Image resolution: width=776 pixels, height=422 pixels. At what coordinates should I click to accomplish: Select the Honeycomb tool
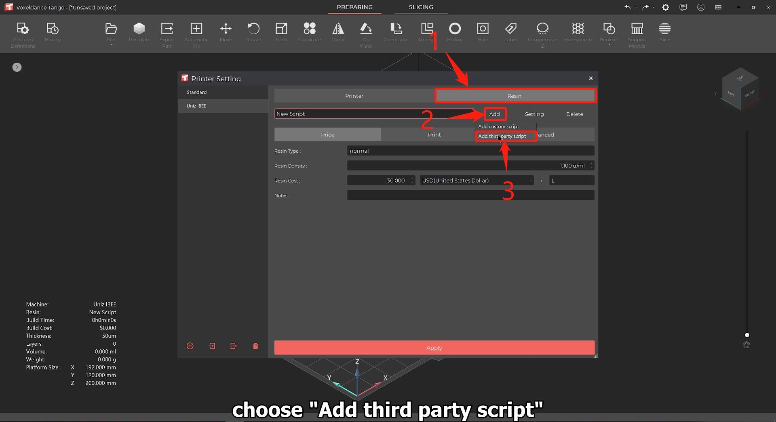point(578,32)
